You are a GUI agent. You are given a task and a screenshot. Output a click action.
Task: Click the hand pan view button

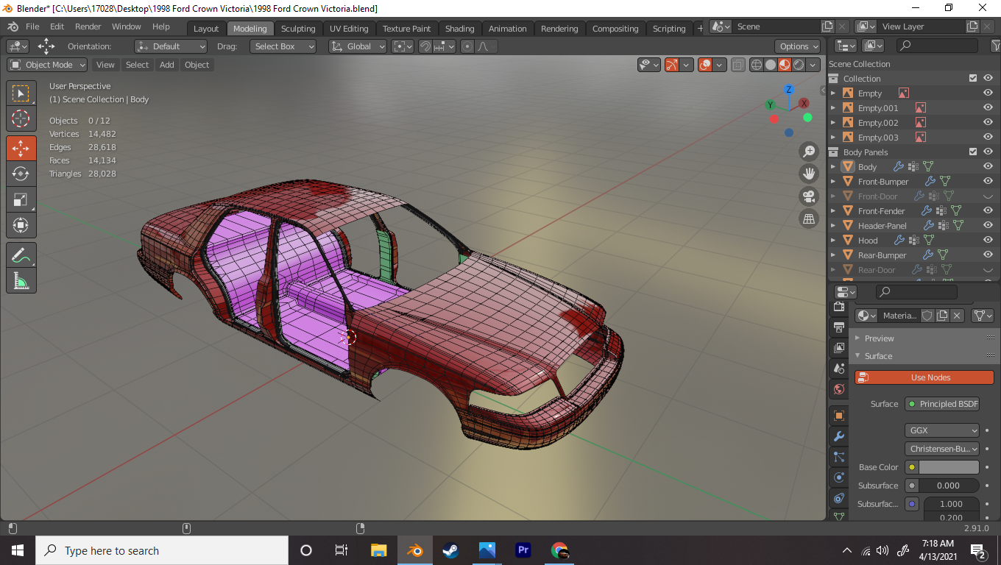click(x=809, y=174)
